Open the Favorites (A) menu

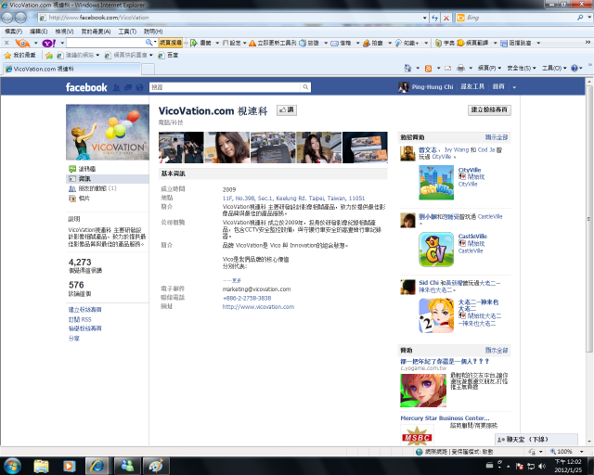click(x=96, y=32)
